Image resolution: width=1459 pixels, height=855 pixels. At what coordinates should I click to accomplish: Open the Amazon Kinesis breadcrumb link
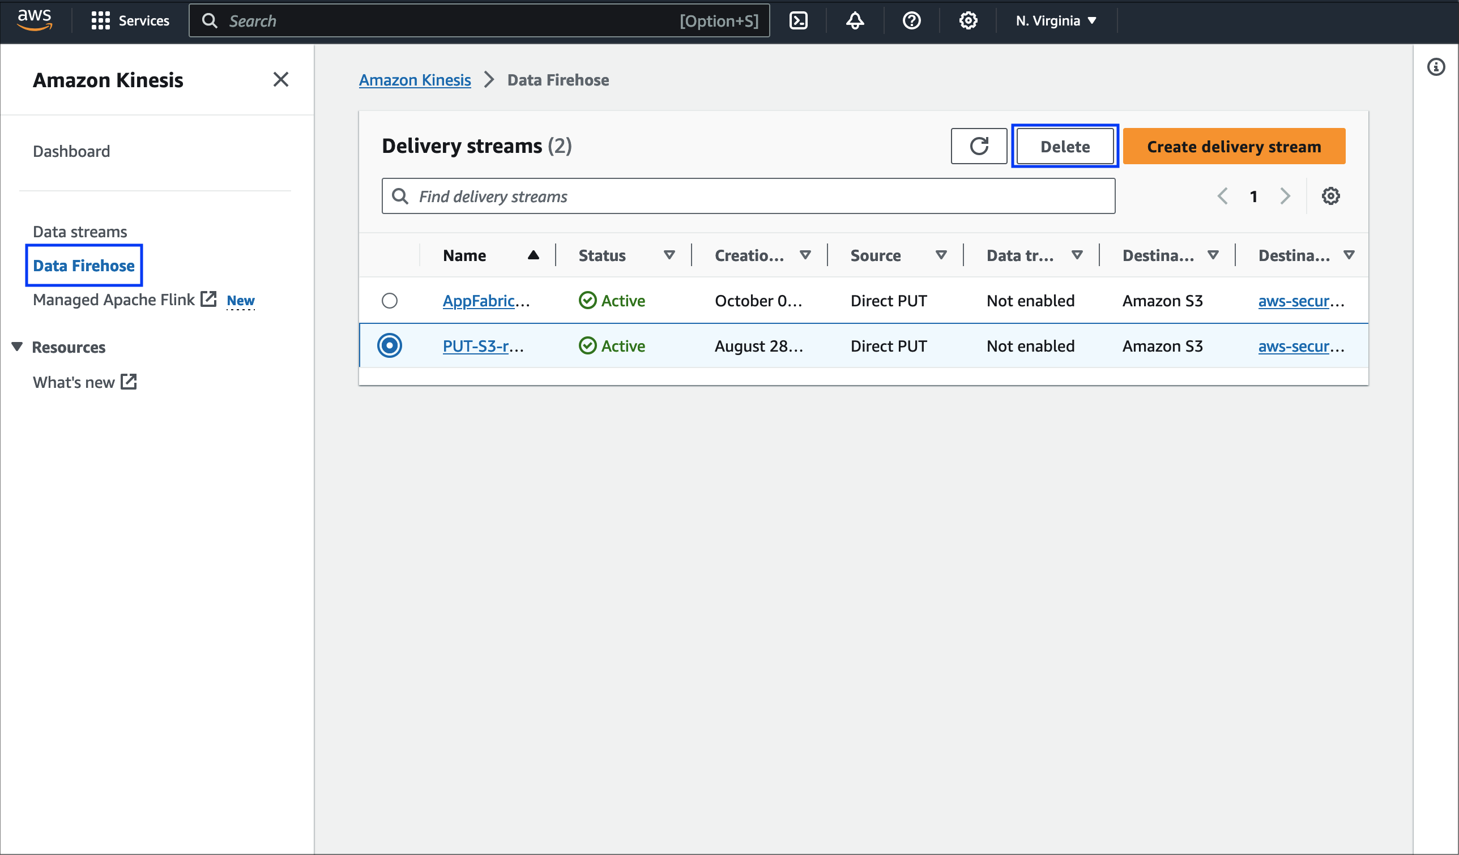coord(415,80)
